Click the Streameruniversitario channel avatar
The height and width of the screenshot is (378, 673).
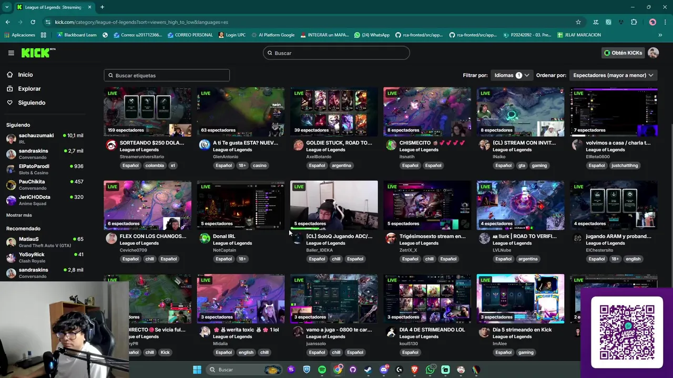point(111,145)
